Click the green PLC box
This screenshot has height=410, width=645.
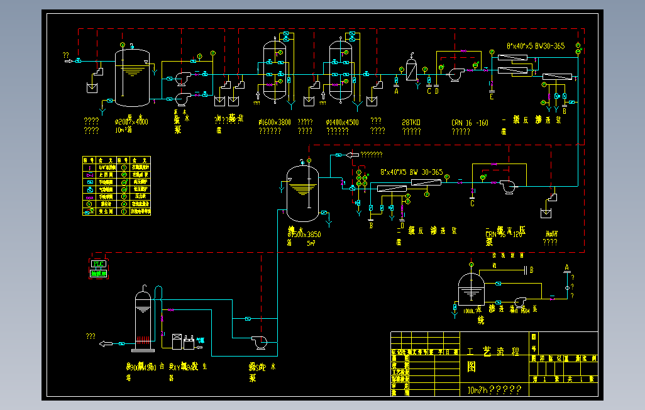[x=98, y=264]
